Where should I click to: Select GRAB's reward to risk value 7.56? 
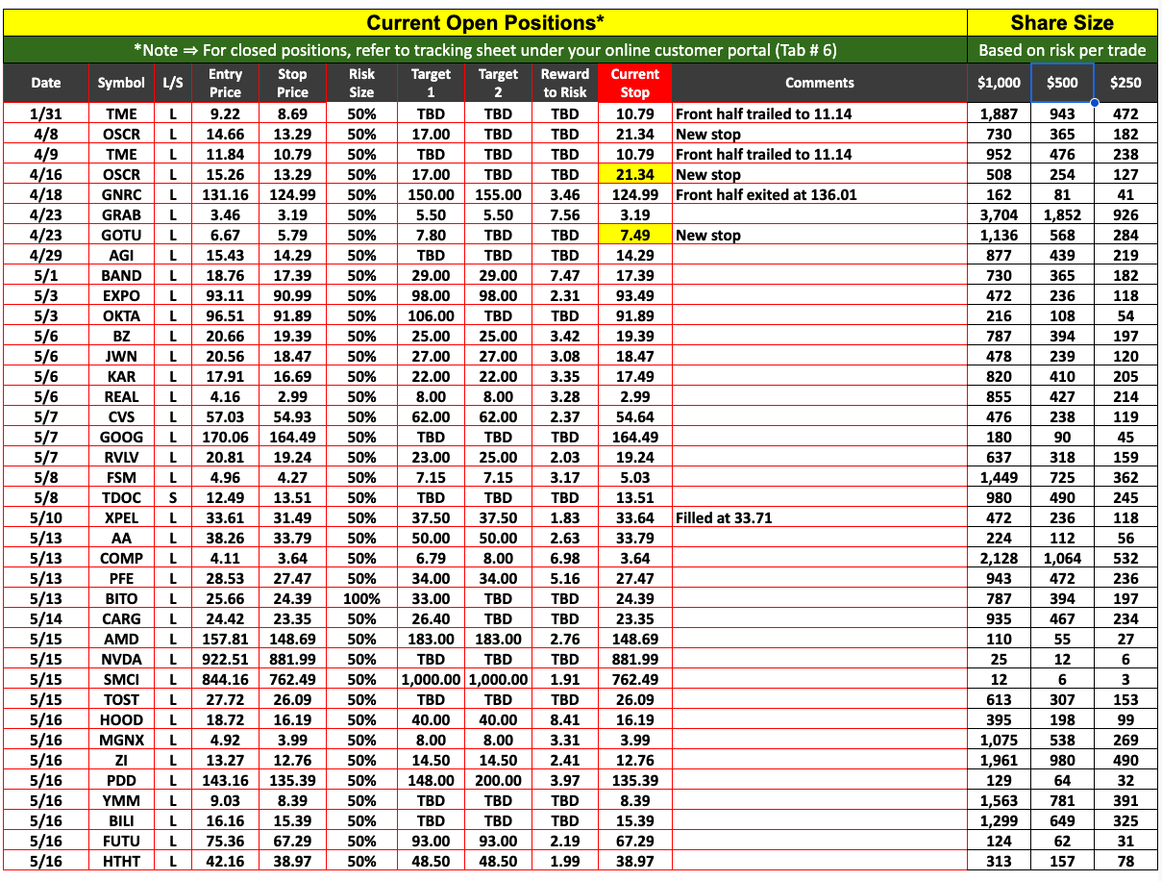(x=565, y=215)
